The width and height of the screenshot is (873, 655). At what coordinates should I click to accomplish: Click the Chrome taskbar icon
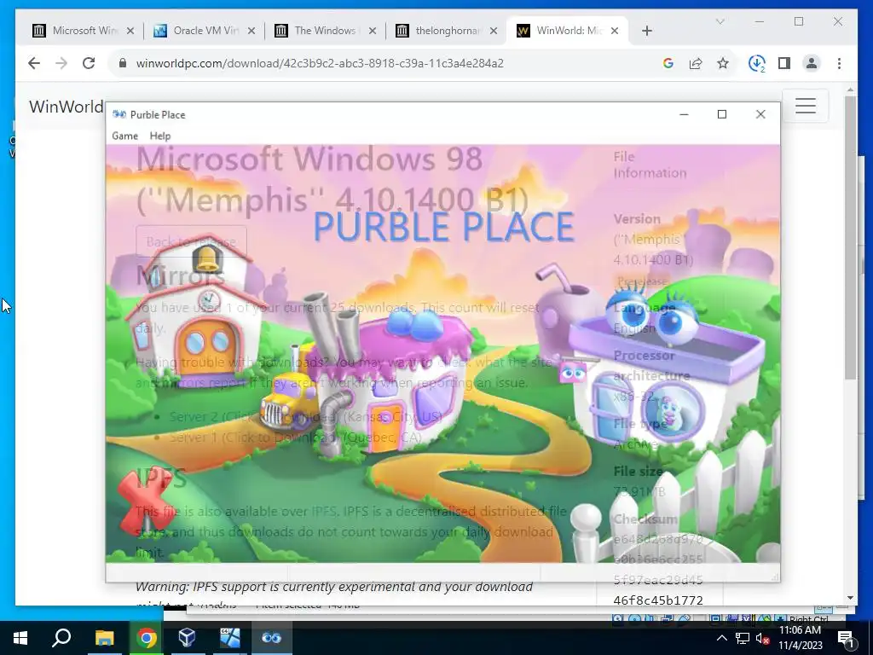point(147,638)
